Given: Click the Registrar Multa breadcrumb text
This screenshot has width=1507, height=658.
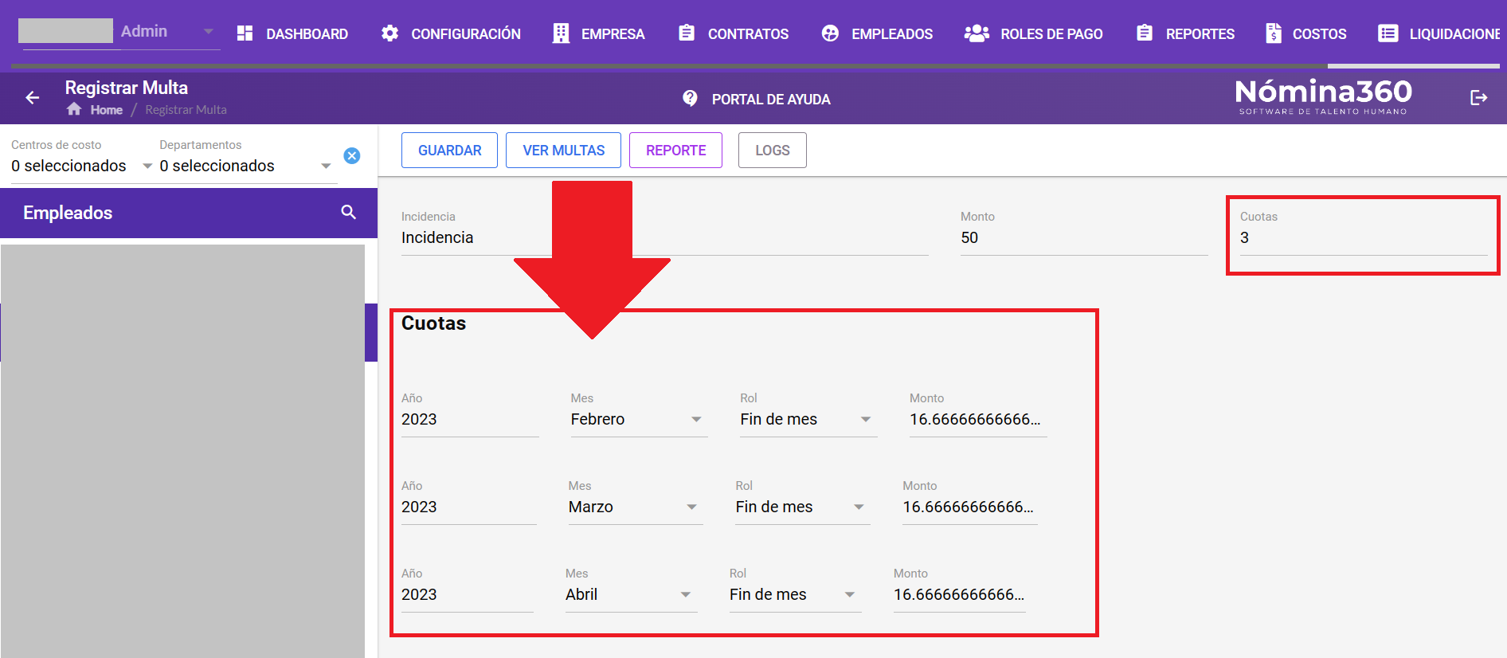Looking at the screenshot, I should point(186,110).
